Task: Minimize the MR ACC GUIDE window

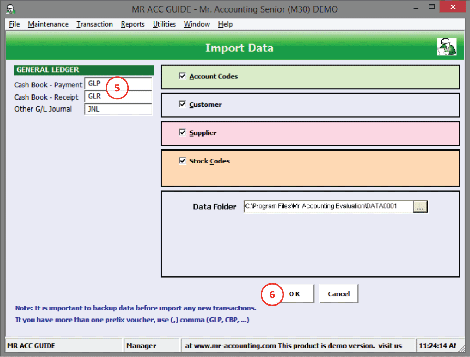Action: pyautogui.click(x=416, y=8)
